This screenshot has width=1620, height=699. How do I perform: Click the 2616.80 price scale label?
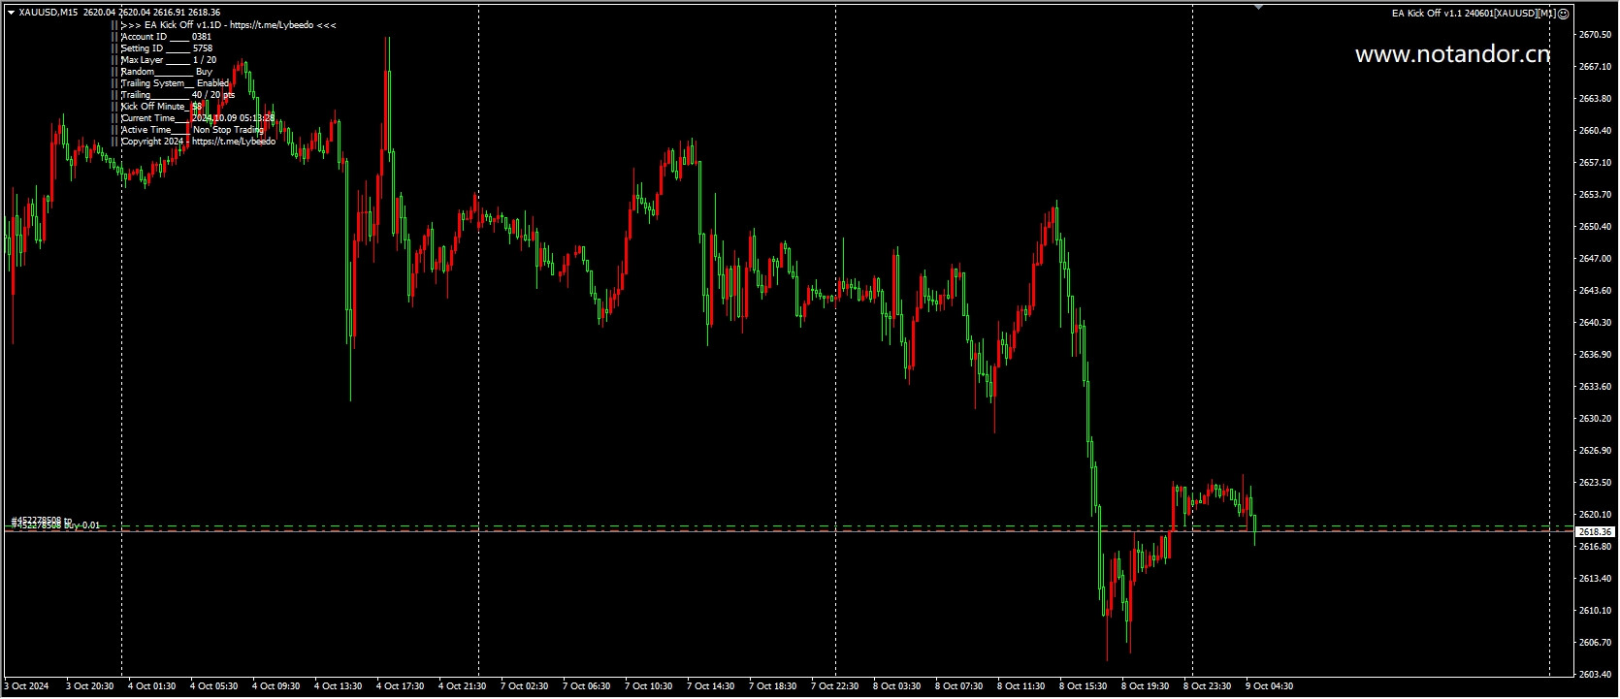[x=1595, y=547]
